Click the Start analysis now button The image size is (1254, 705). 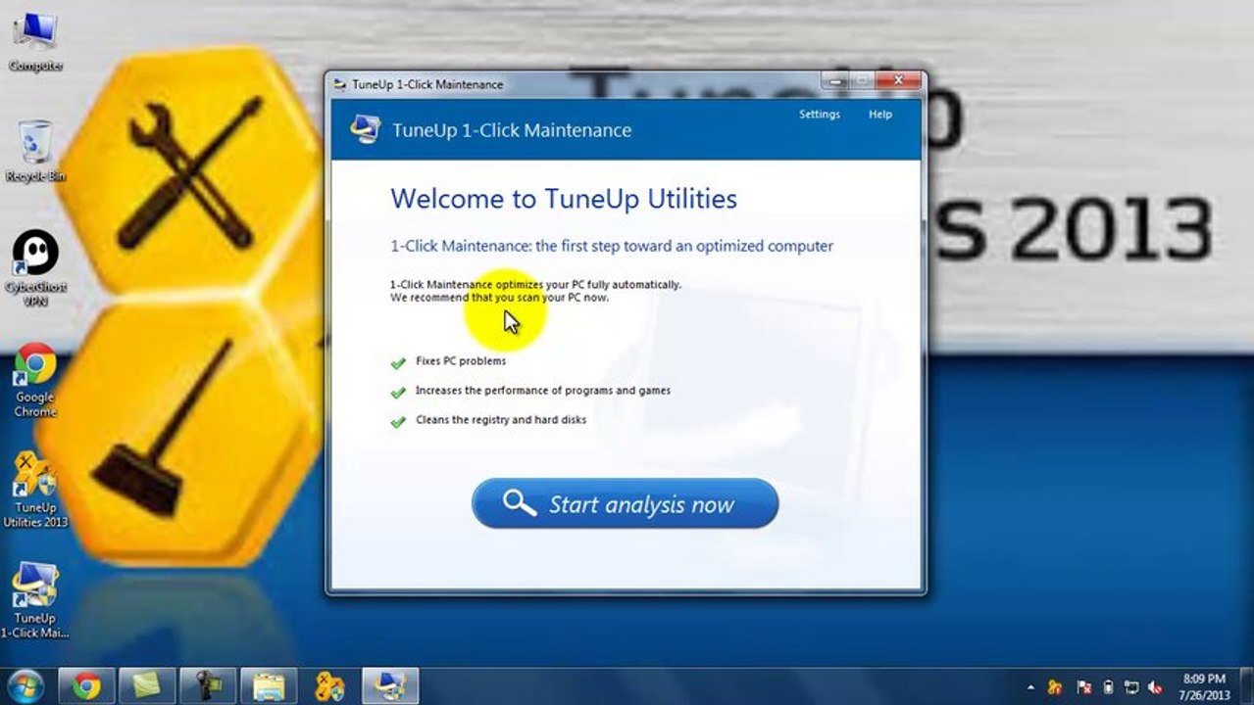click(x=625, y=504)
